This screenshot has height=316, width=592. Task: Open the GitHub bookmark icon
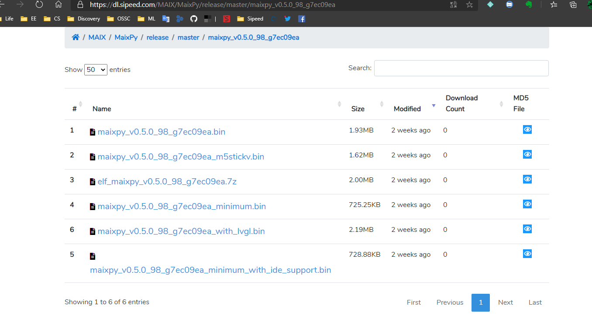[x=194, y=19]
